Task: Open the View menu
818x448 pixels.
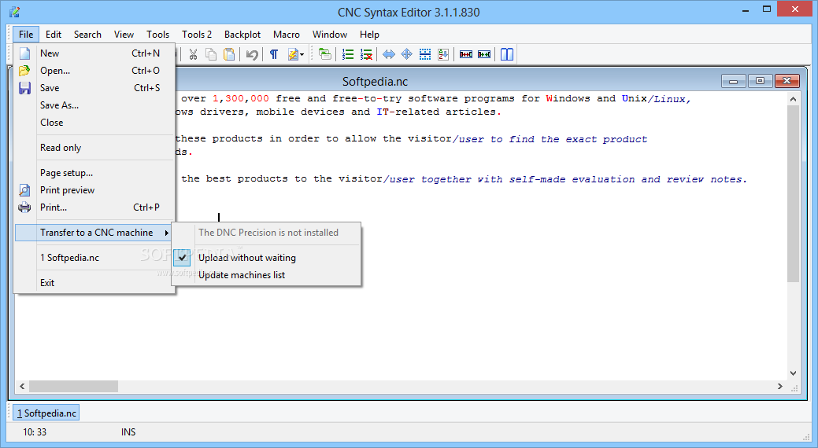Action: (124, 35)
